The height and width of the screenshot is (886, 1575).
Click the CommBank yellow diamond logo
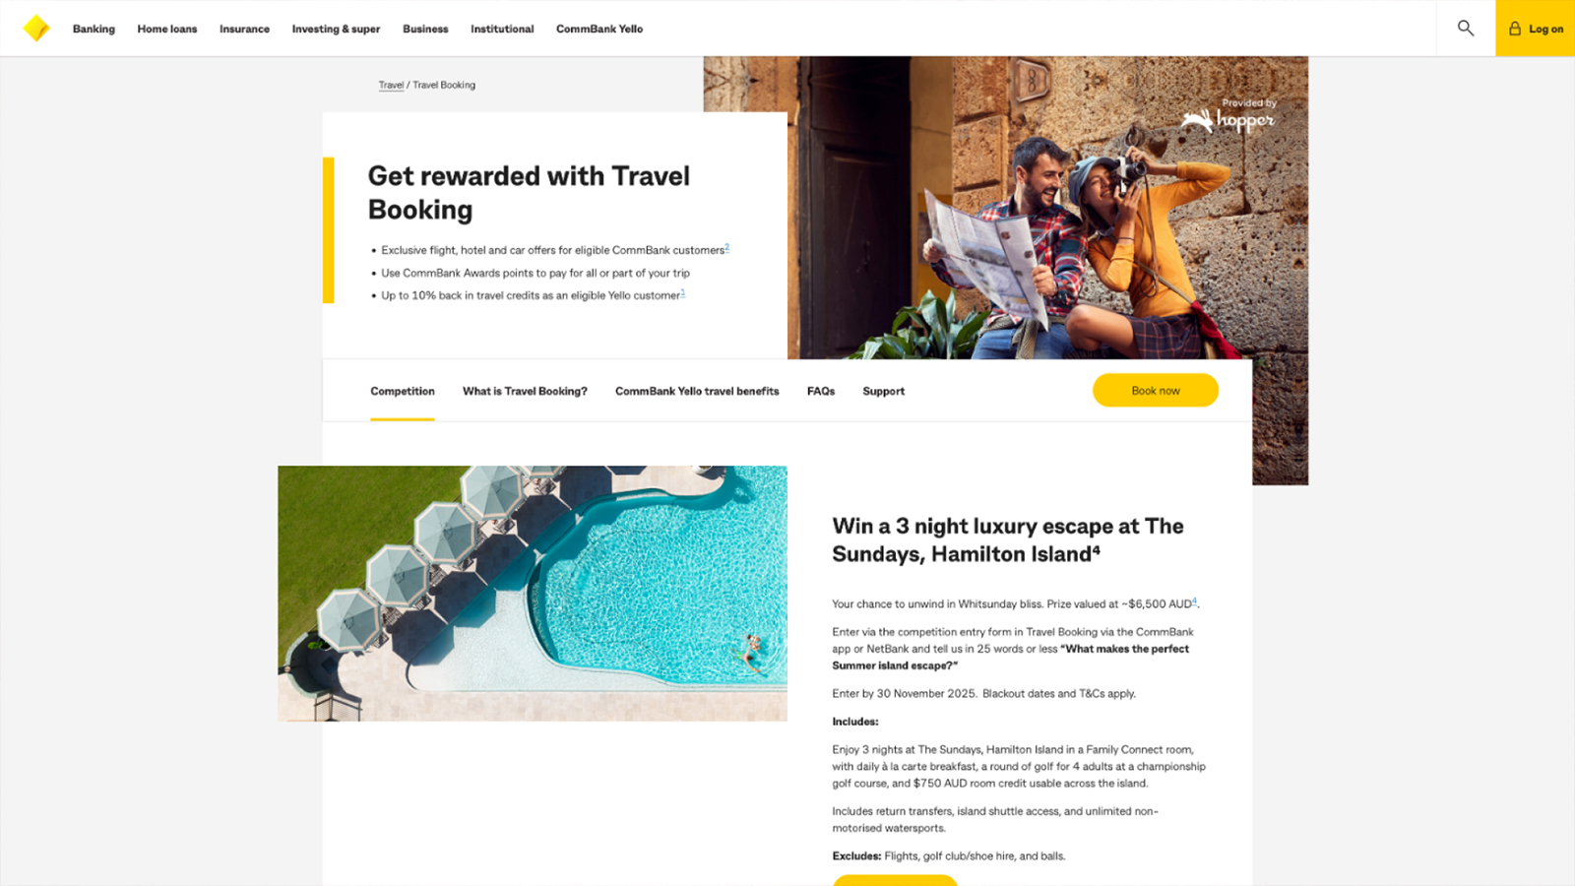point(36,29)
